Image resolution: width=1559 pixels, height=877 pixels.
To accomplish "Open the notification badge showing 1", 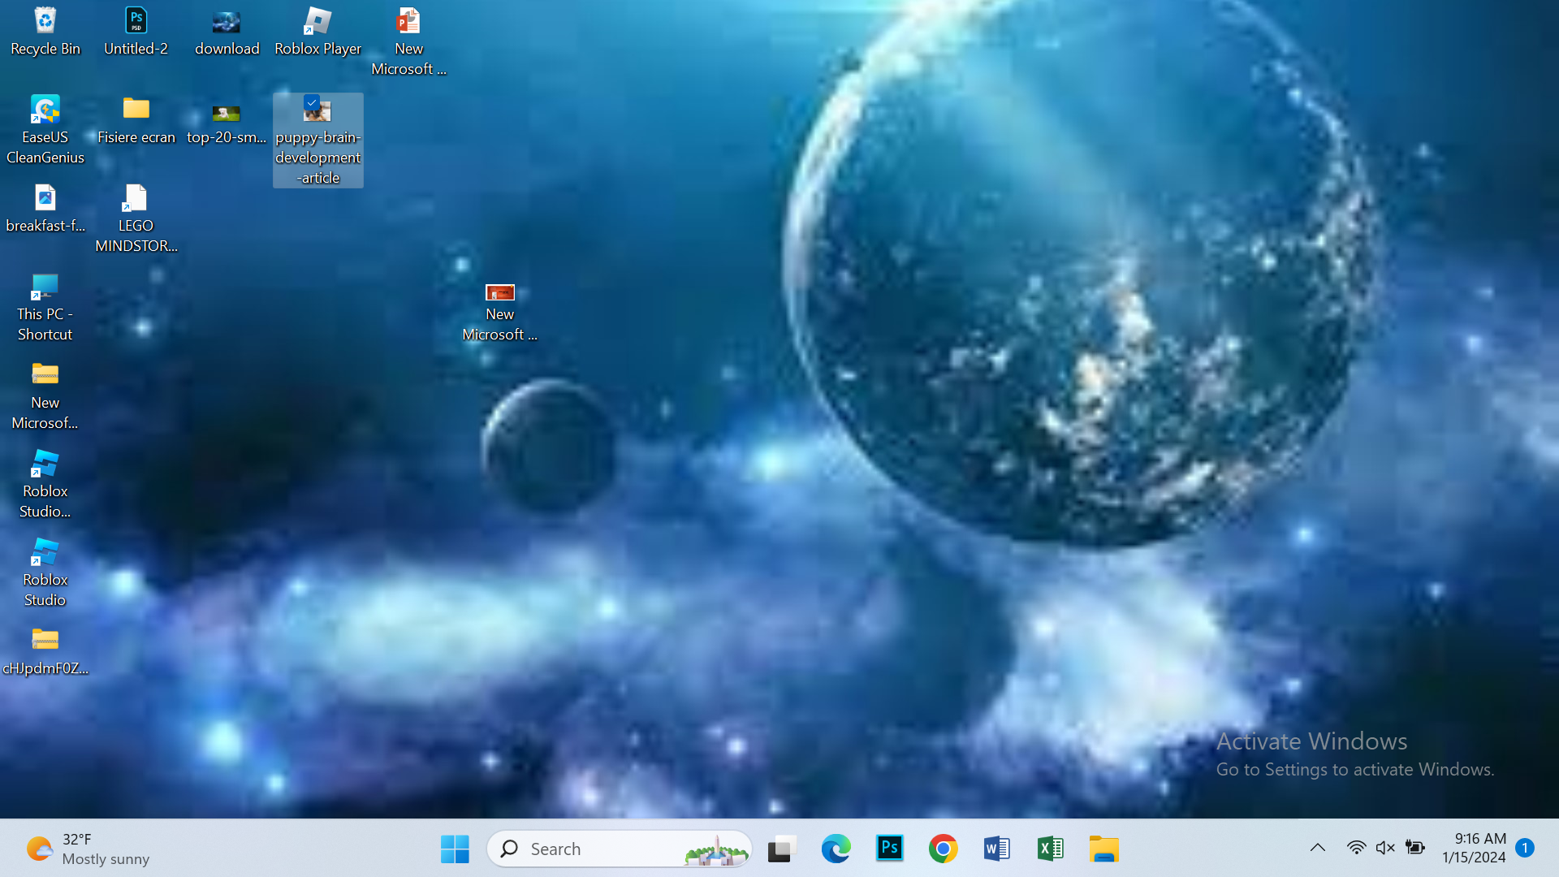I will [1525, 848].
